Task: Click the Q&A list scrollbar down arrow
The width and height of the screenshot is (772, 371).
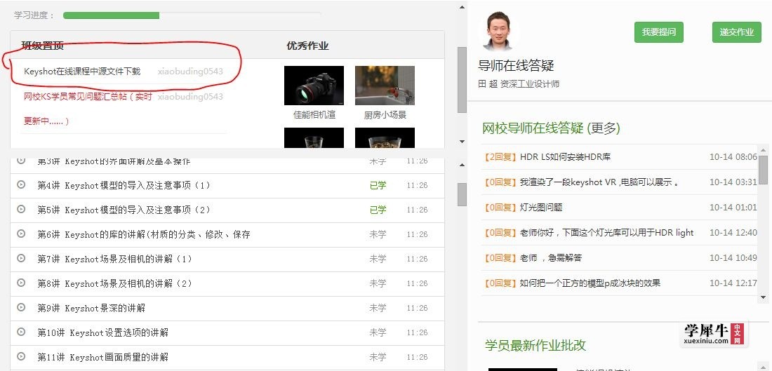Action: 763,297
